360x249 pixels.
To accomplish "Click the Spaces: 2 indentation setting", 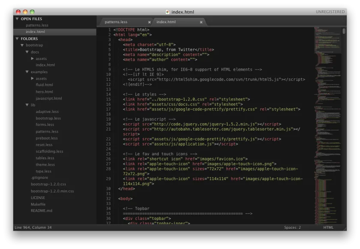I will tap(292, 228).
